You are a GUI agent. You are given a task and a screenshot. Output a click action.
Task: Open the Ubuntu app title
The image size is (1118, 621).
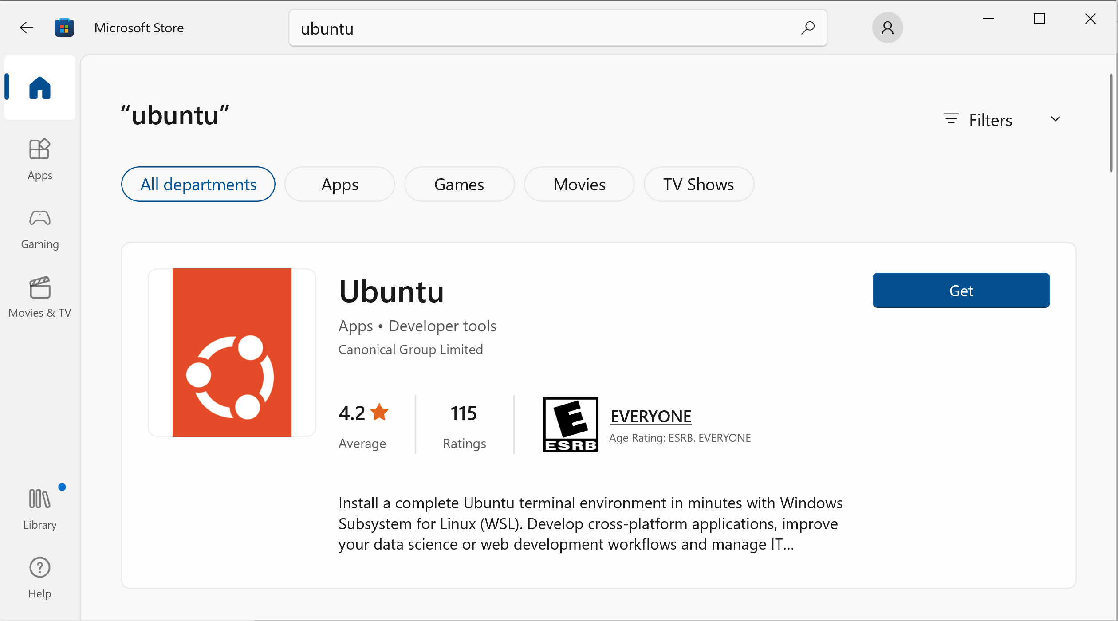coord(391,291)
